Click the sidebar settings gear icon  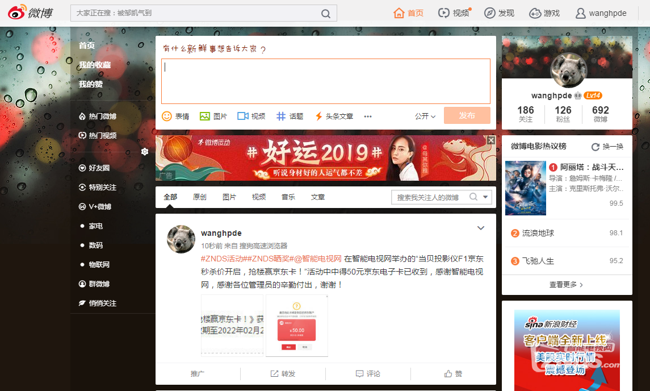(145, 152)
